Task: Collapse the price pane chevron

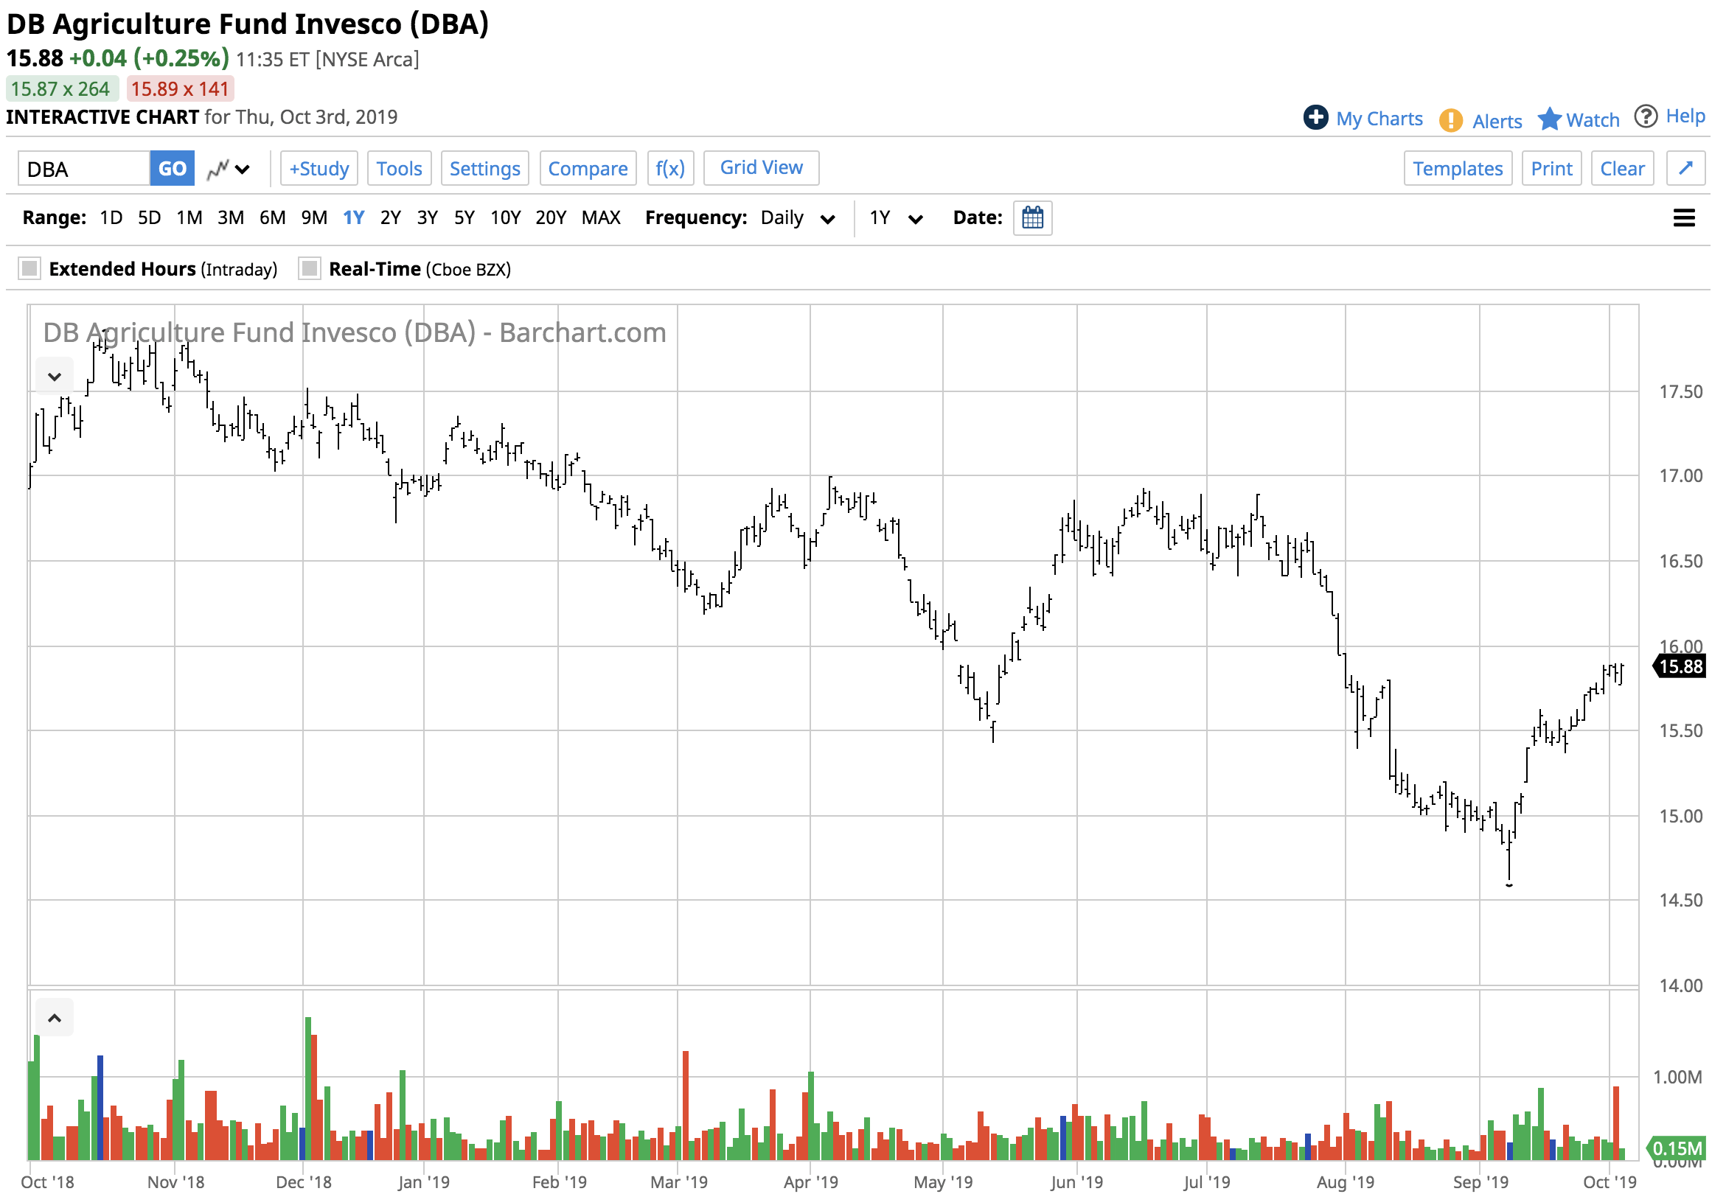Action: [x=55, y=376]
